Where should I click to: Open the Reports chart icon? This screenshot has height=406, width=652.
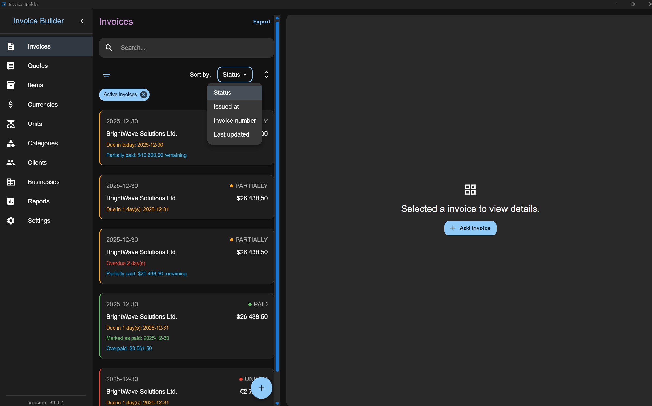[11, 201]
